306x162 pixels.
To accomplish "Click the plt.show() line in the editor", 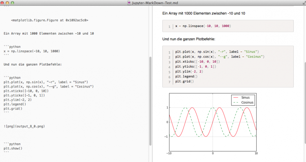I will click(x=13, y=149).
